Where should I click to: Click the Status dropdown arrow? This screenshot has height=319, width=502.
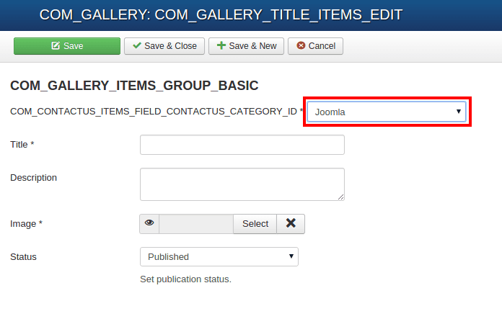click(291, 256)
